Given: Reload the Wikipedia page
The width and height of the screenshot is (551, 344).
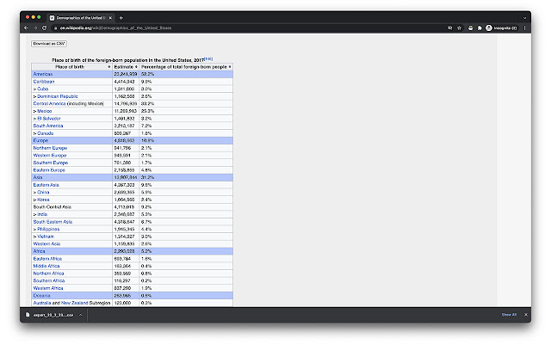Looking at the screenshot, I should (45, 28).
